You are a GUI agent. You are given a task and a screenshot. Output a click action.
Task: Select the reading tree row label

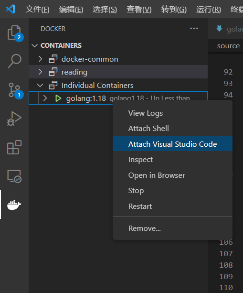point(74,72)
